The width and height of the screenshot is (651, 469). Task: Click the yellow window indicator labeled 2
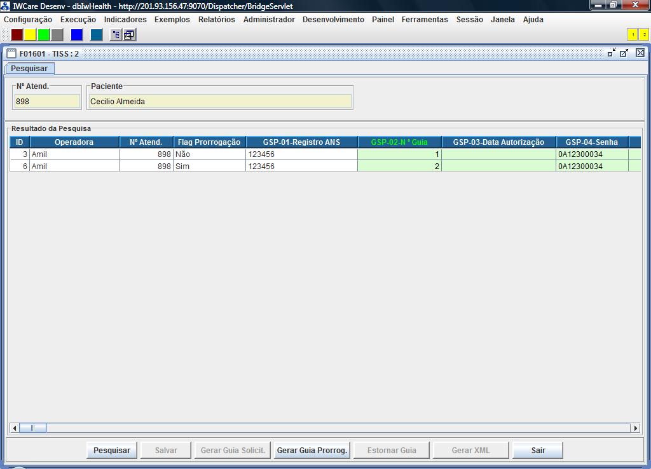(644, 35)
